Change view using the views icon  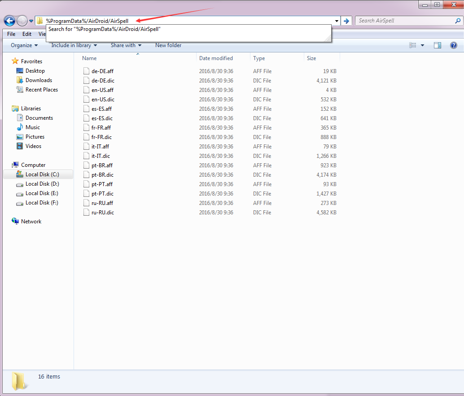(x=412, y=45)
